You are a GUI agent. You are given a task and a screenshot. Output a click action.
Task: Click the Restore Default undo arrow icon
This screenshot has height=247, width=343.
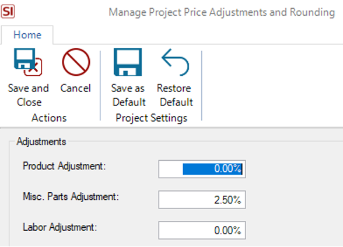coord(175,62)
